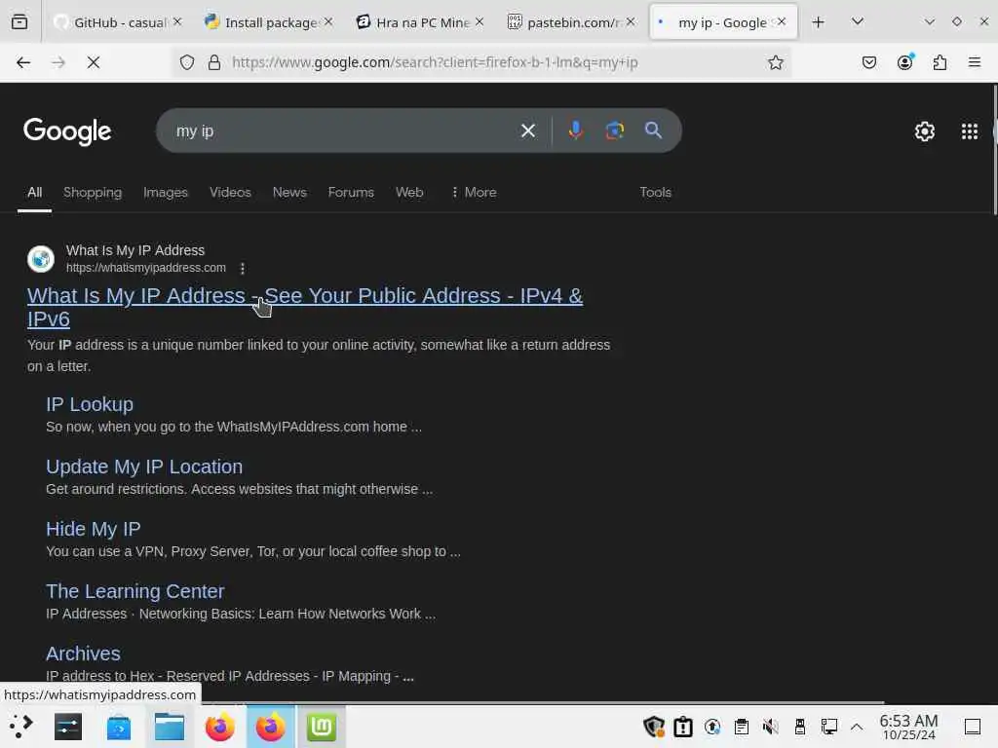Expand the More search filters
This screenshot has width=998, height=748.
click(x=475, y=192)
